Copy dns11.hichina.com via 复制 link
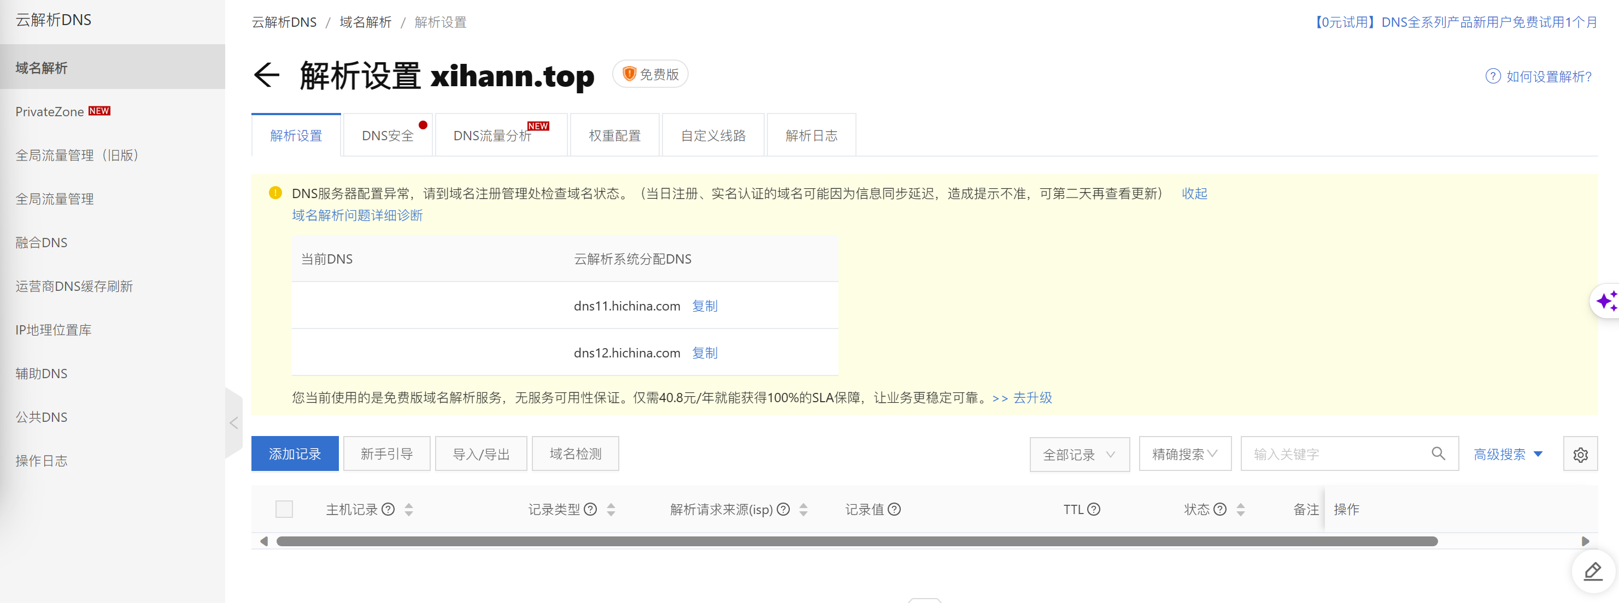 click(705, 306)
